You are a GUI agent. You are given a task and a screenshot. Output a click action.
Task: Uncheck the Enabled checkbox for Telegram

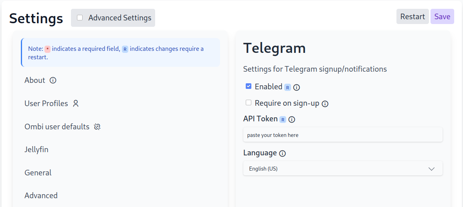[x=249, y=86]
